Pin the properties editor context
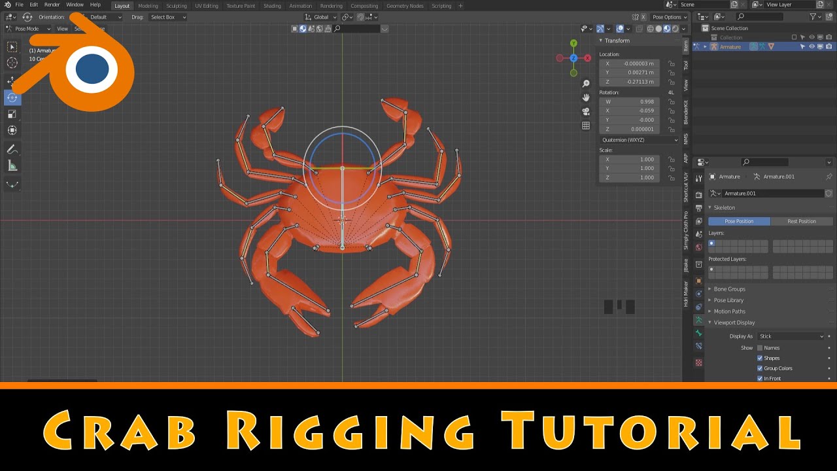Image resolution: width=837 pixels, height=471 pixels. (x=829, y=177)
